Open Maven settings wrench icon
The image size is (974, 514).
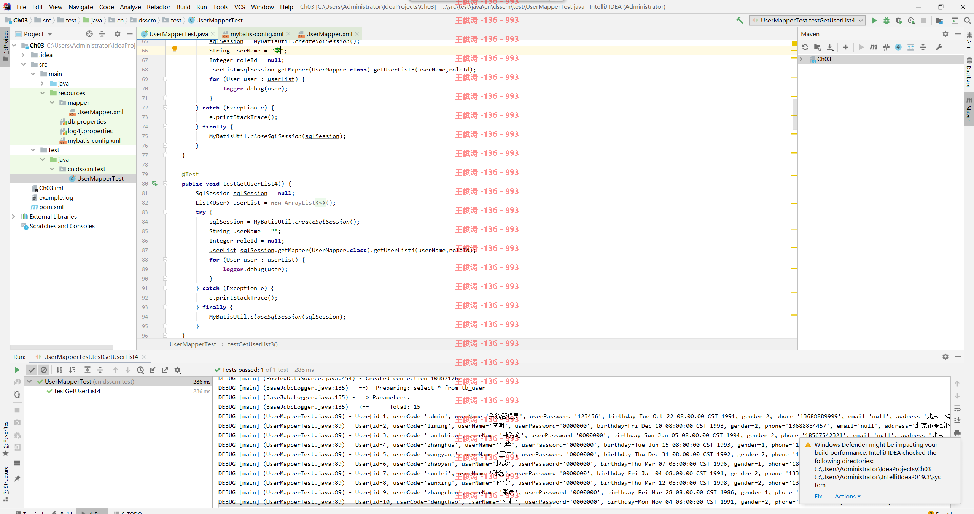pos(939,47)
